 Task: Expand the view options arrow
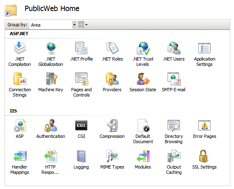[86, 25]
